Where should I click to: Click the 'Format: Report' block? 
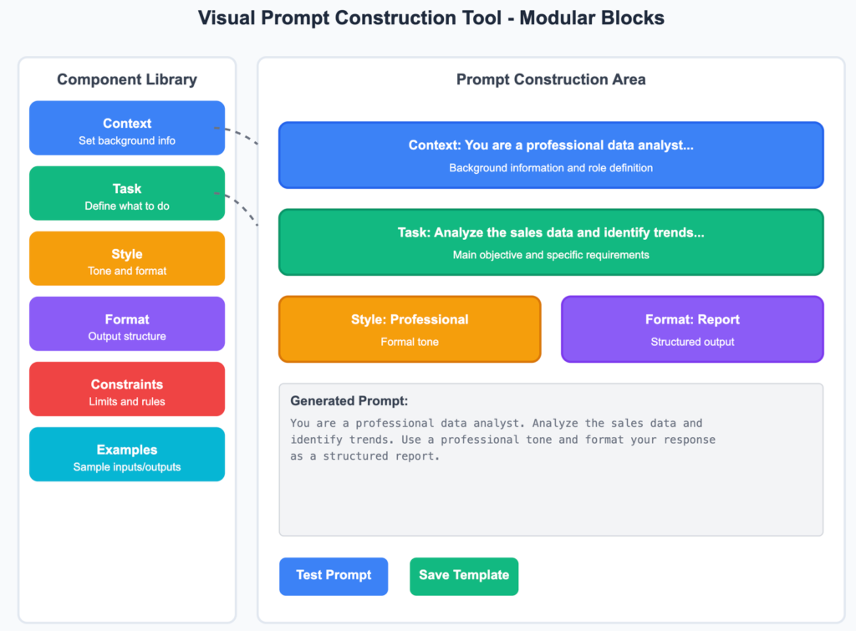(x=692, y=328)
